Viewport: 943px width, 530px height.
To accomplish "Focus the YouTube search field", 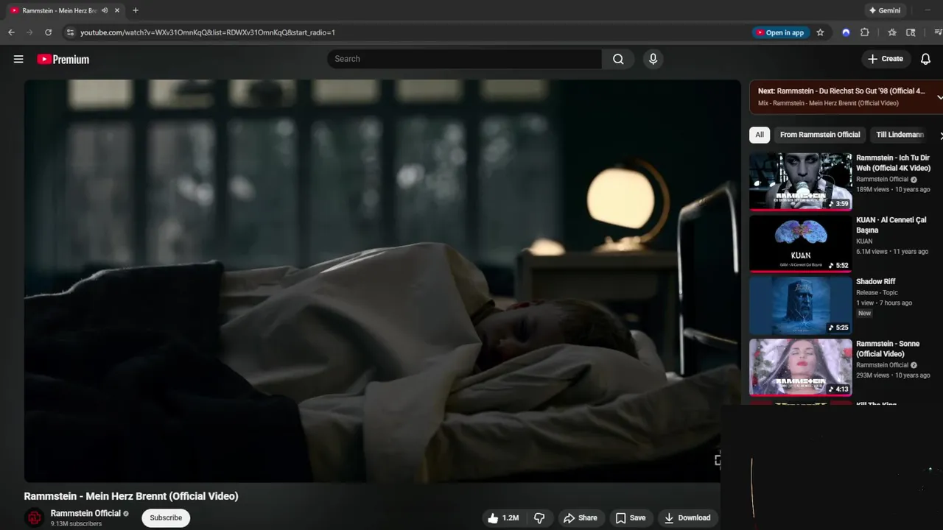I will tap(465, 59).
